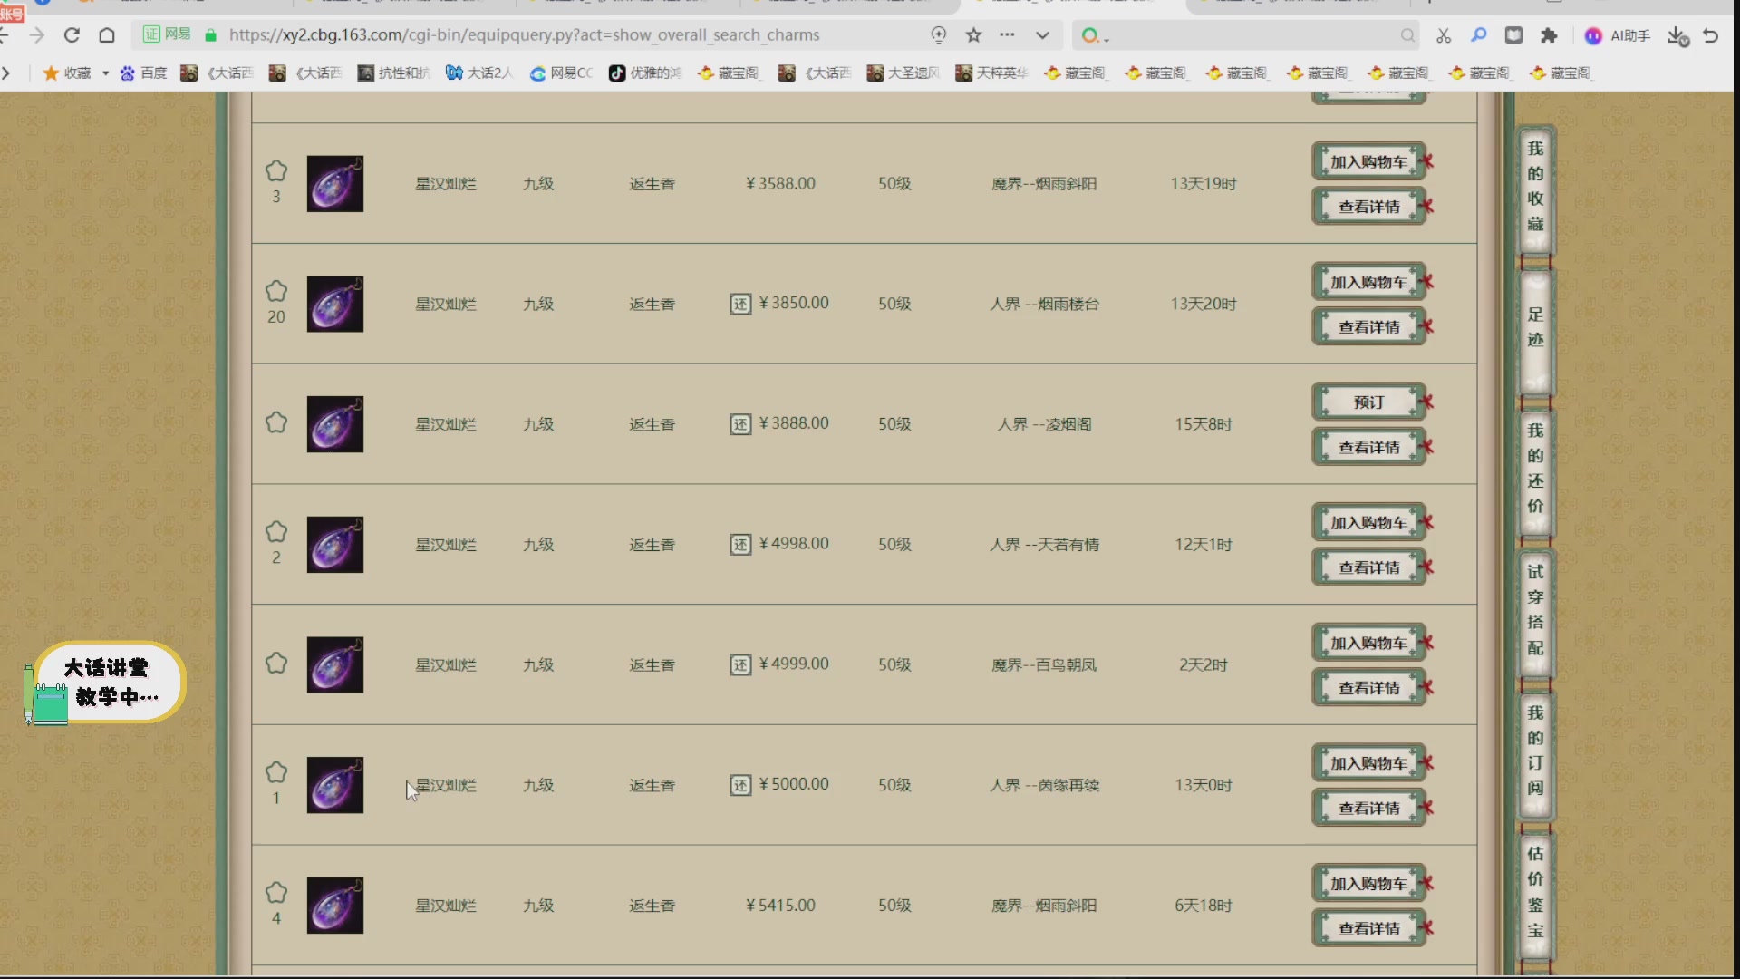Click the 还 bargain icon beside ¥4998.00
The height and width of the screenshot is (979, 1740).
pyautogui.click(x=740, y=545)
